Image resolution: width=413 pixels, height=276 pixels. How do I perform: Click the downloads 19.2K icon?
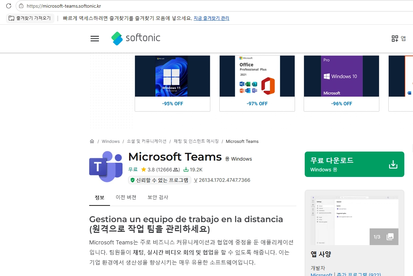pos(186,170)
